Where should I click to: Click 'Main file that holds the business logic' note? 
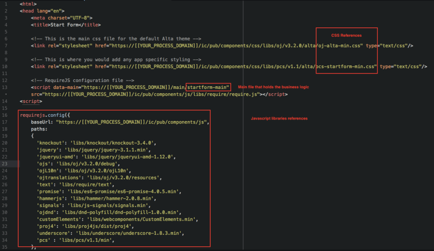coord(273,87)
